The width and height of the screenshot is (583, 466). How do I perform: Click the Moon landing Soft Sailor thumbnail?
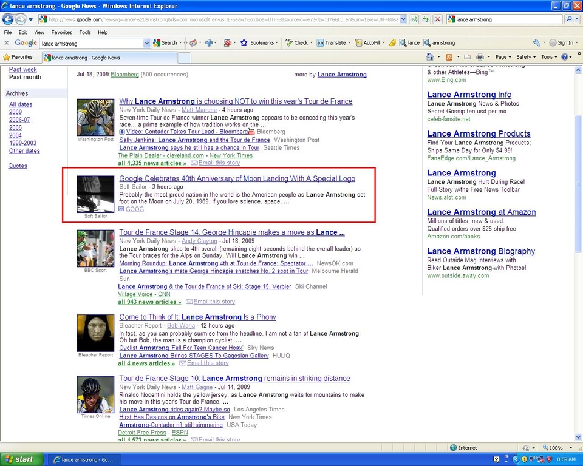(x=95, y=194)
